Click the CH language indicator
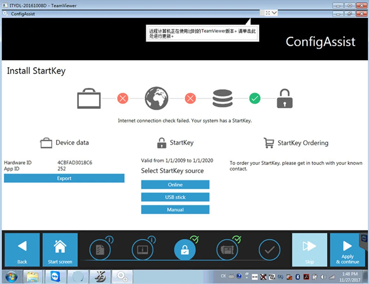The height and width of the screenshot is (284, 369). (223, 276)
